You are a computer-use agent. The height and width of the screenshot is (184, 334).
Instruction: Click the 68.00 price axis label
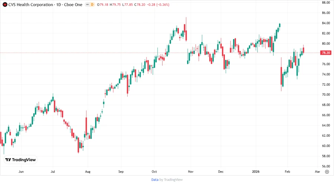326,105
